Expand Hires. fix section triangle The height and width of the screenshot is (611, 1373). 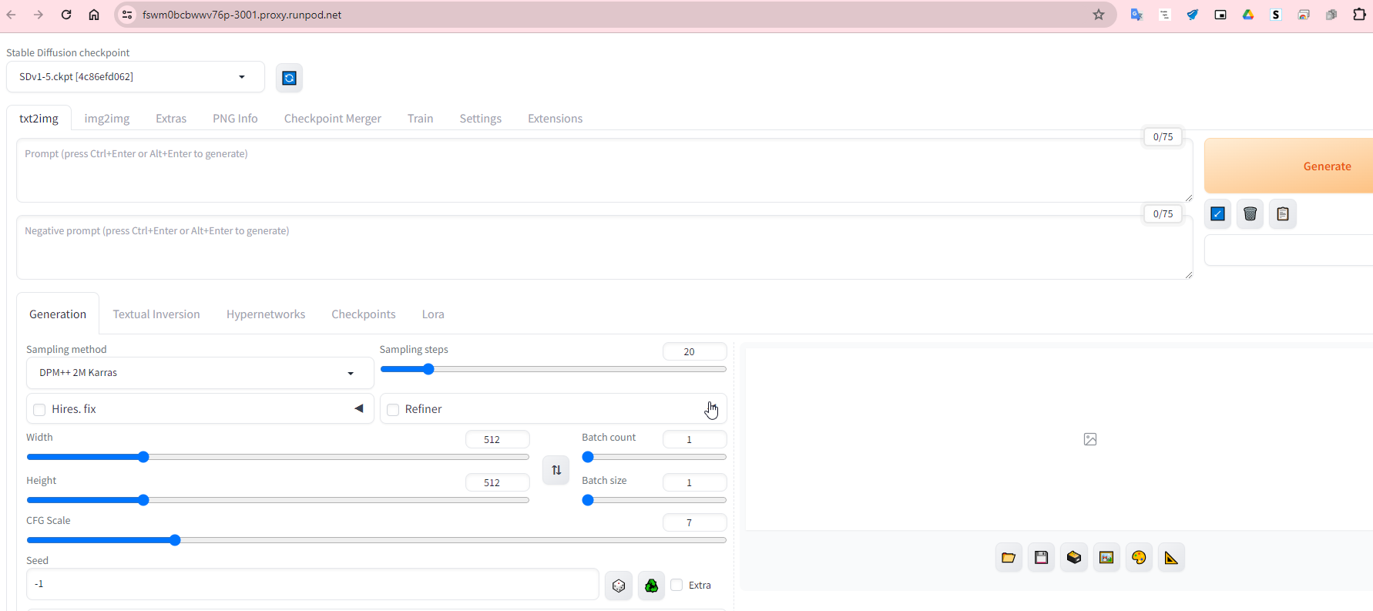tap(359, 408)
